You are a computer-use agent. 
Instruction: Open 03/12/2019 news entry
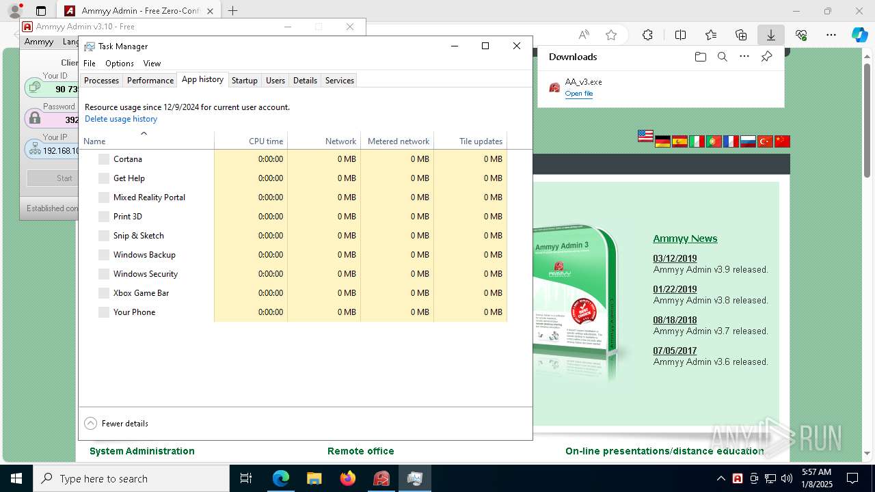675,258
